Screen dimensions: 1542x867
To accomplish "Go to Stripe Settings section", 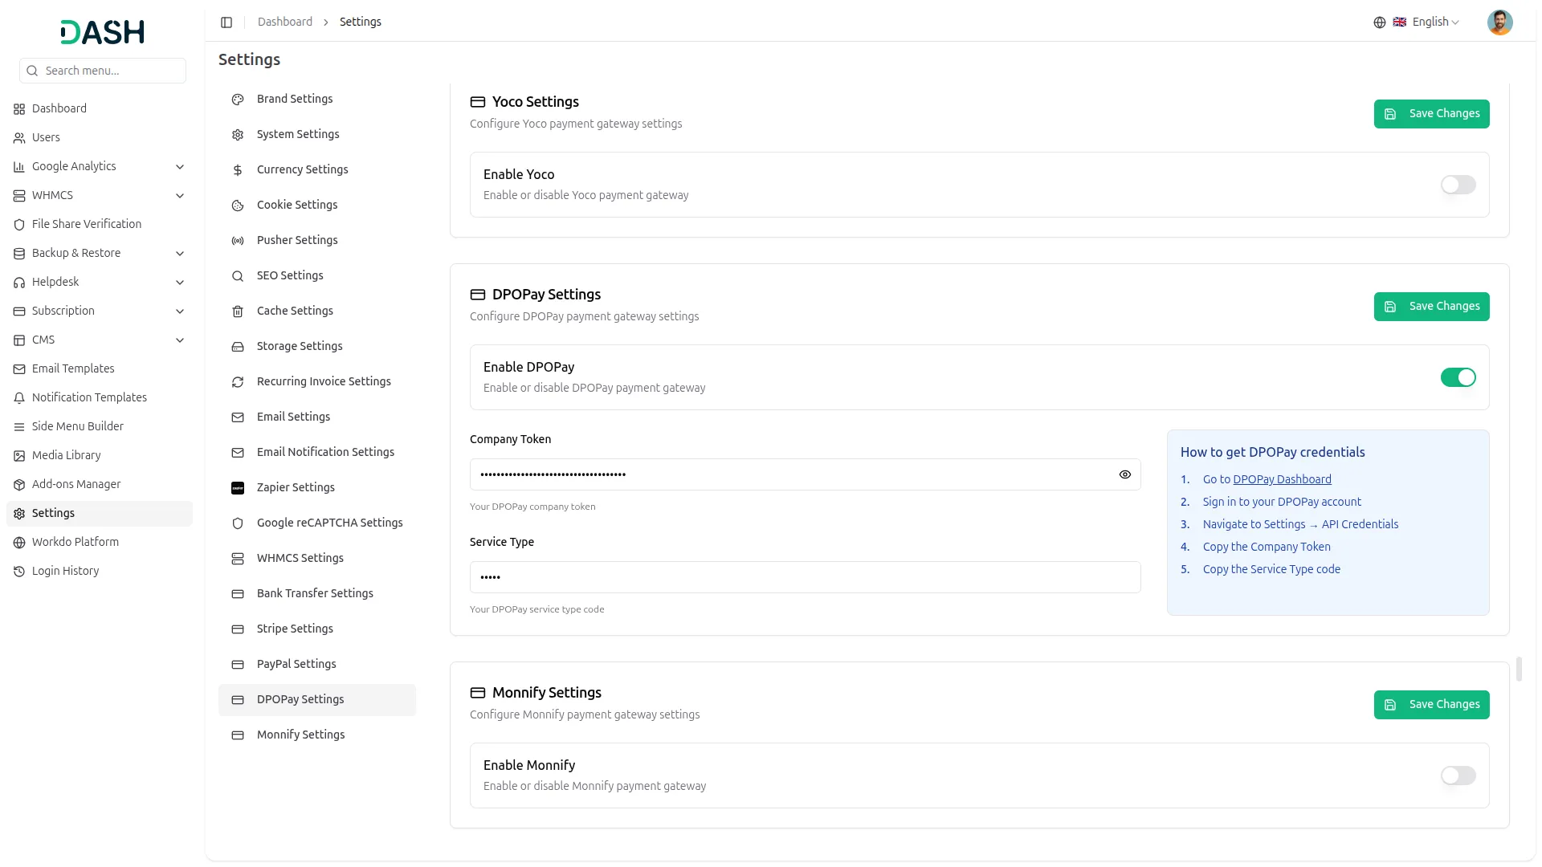I will pos(317,629).
